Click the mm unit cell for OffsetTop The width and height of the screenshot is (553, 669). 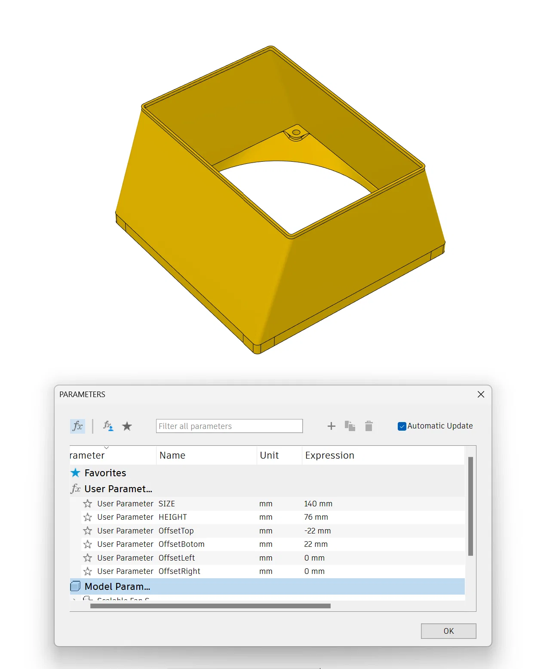pos(266,531)
